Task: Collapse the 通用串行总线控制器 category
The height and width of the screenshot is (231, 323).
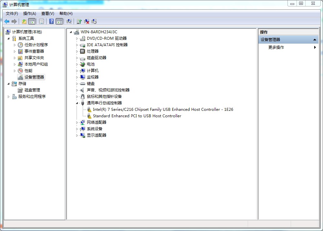Action: click(x=77, y=103)
